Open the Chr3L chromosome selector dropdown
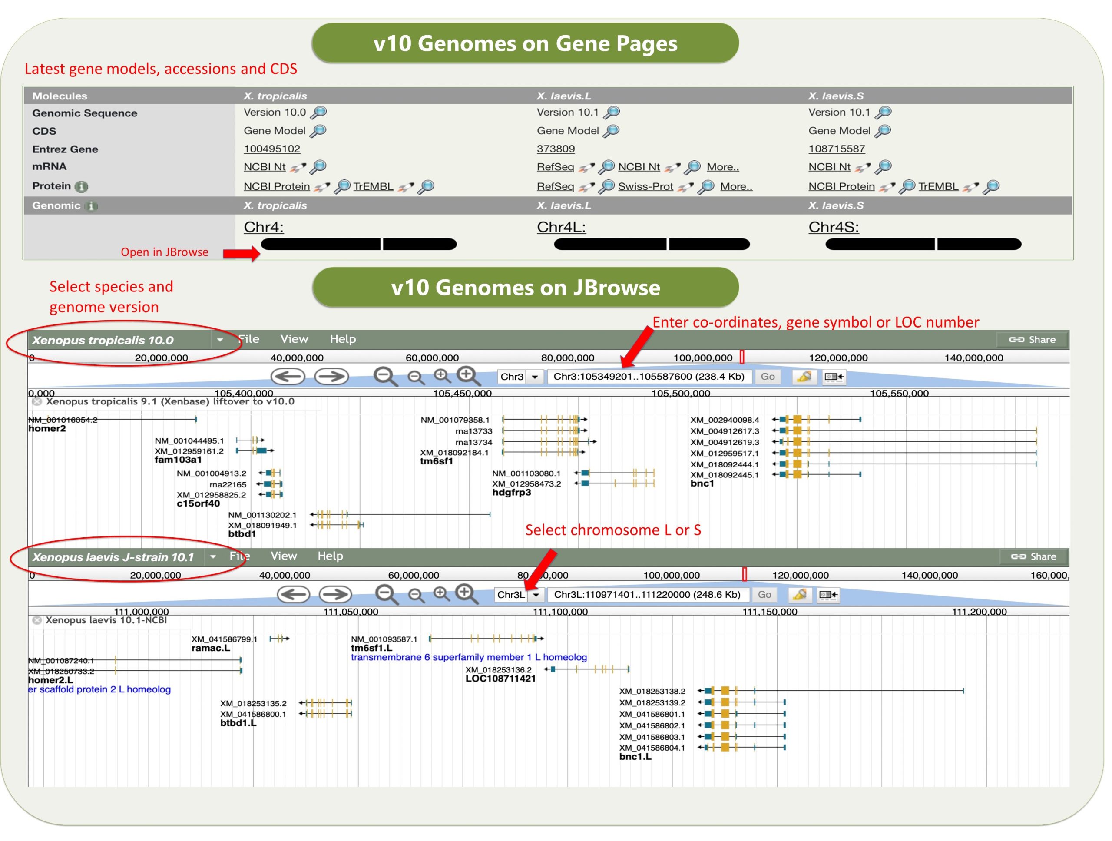Viewport: 1112px width, 841px height. [x=536, y=595]
